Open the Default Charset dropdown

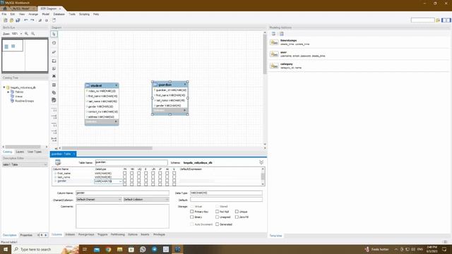tap(99, 199)
